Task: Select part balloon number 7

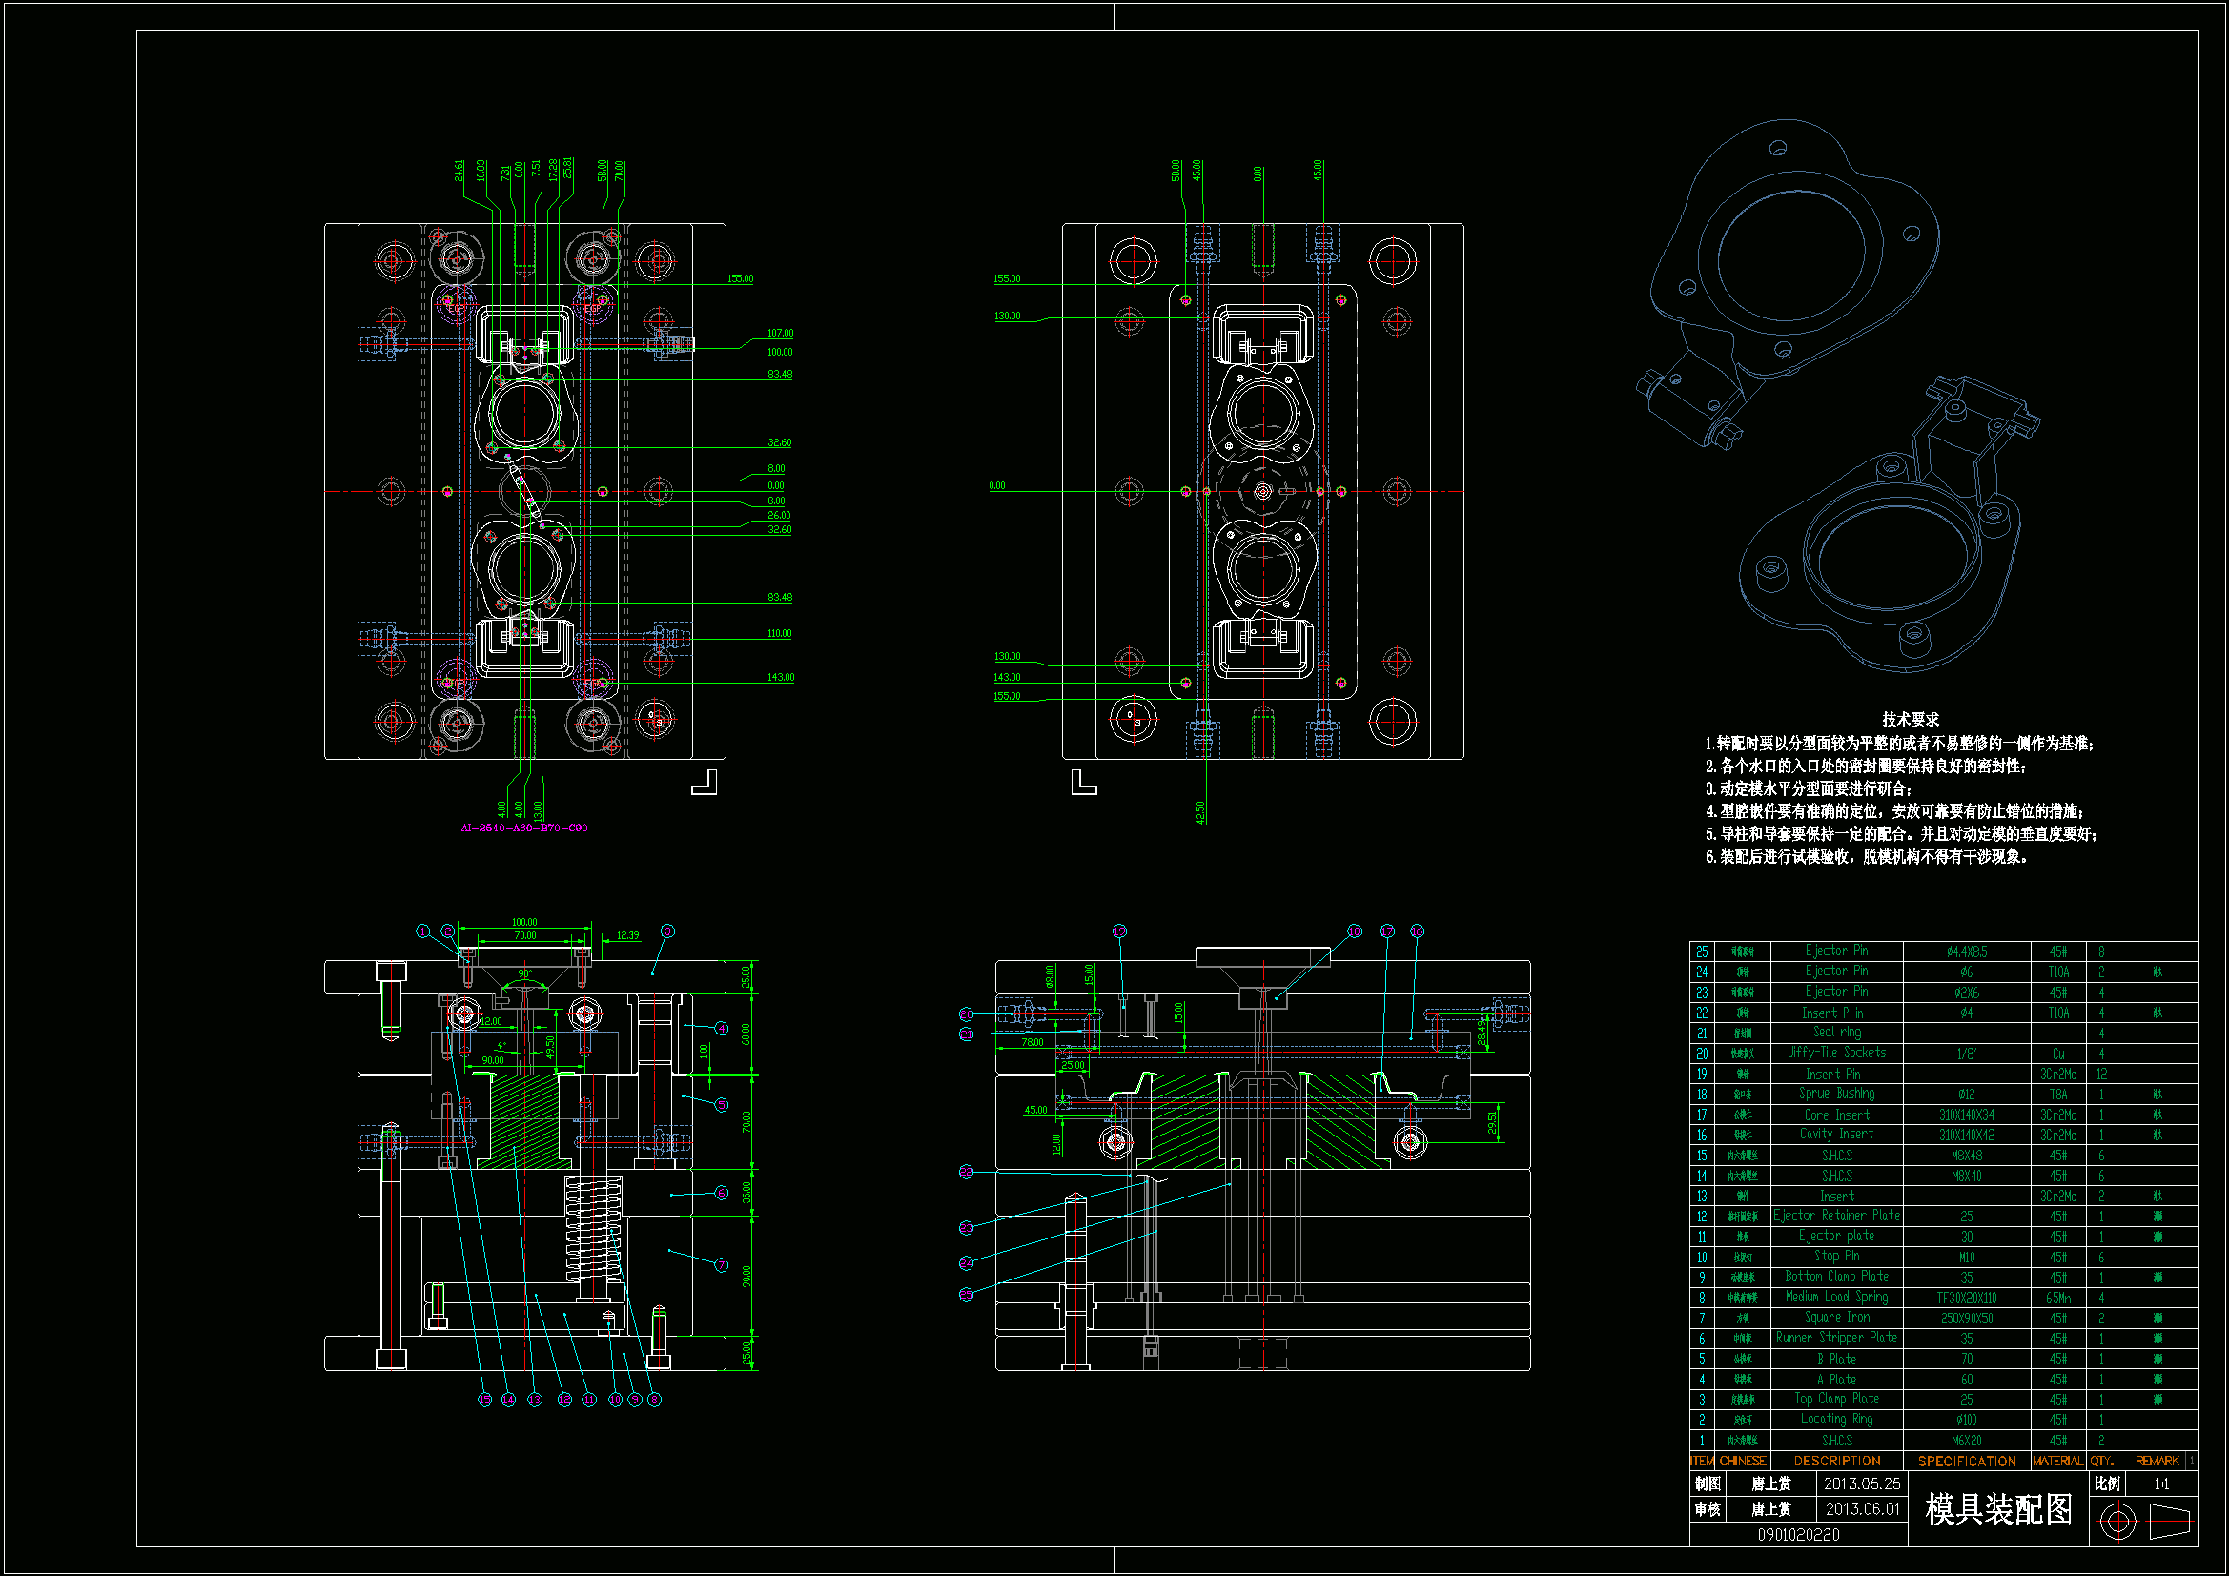Action: click(722, 1264)
